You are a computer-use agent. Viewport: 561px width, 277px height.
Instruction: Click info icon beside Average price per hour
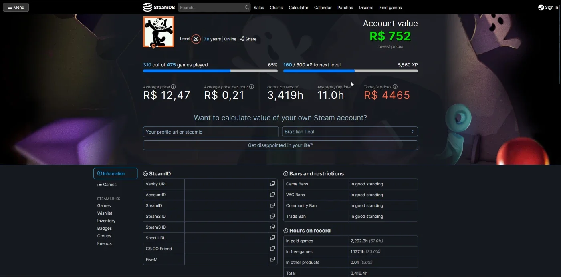pyautogui.click(x=252, y=86)
